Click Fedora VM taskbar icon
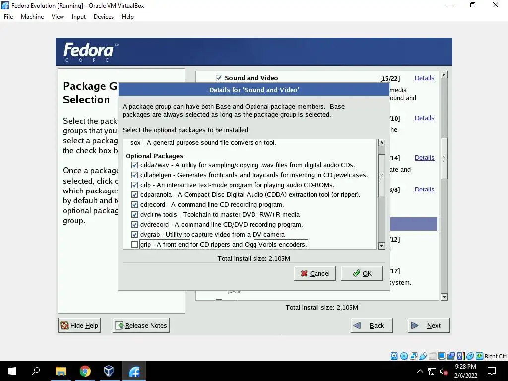Viewport: 508px width, 381px height. (134, 371)
